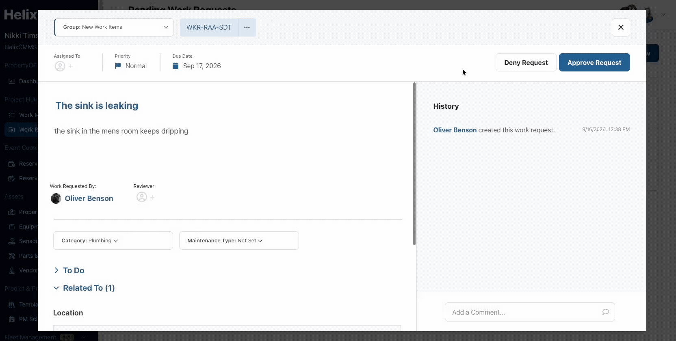Send the comment with the speech bubble icon
This screenshot has width=676, height=341.
(x=605, y=312)
